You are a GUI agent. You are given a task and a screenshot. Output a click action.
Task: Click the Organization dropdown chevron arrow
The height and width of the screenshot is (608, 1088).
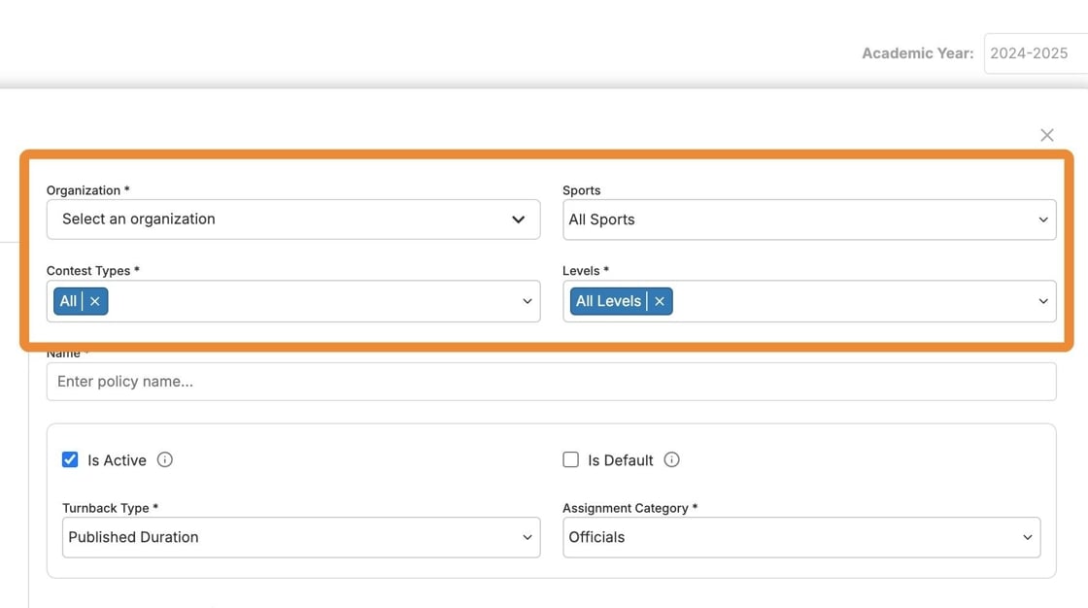point(519,220)
